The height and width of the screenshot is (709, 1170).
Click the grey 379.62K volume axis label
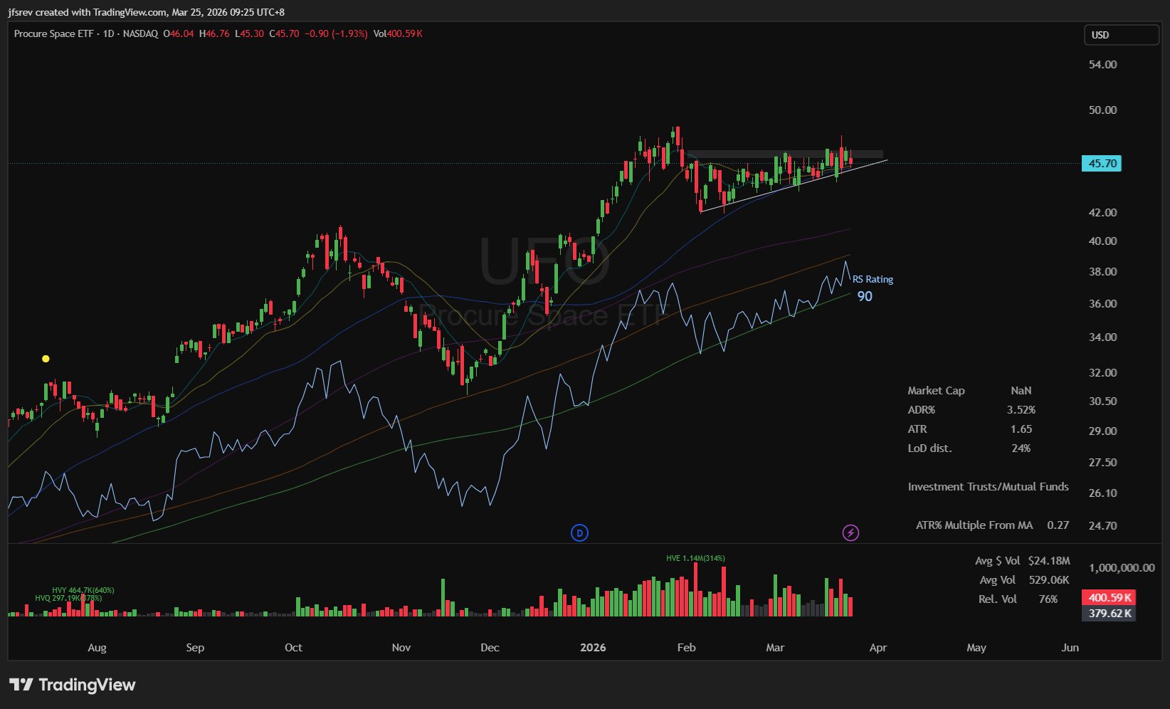pyautogui.click(x=1109, y=614)
